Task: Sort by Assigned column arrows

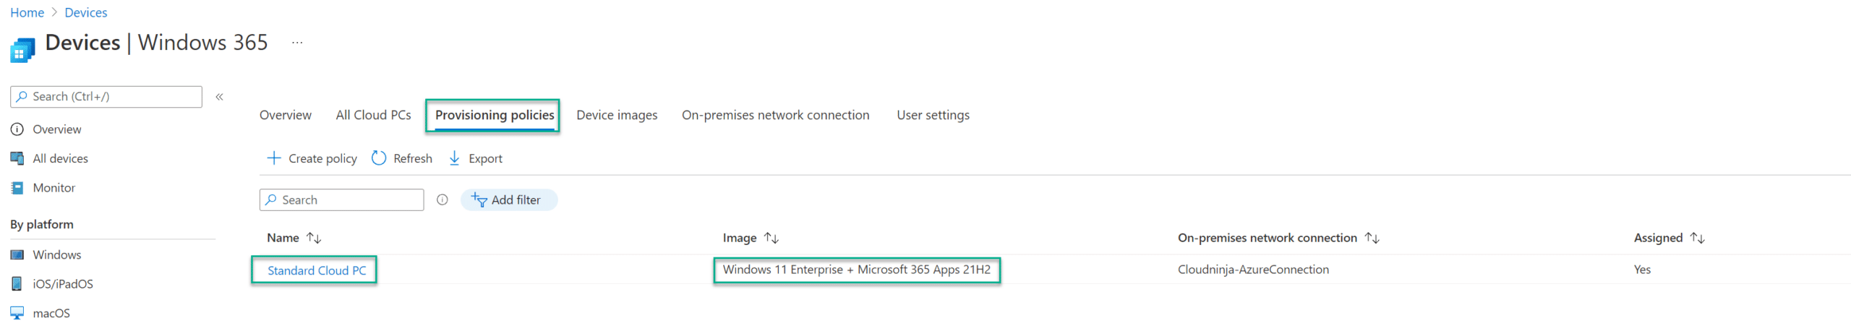Action: pos(1698,238)
